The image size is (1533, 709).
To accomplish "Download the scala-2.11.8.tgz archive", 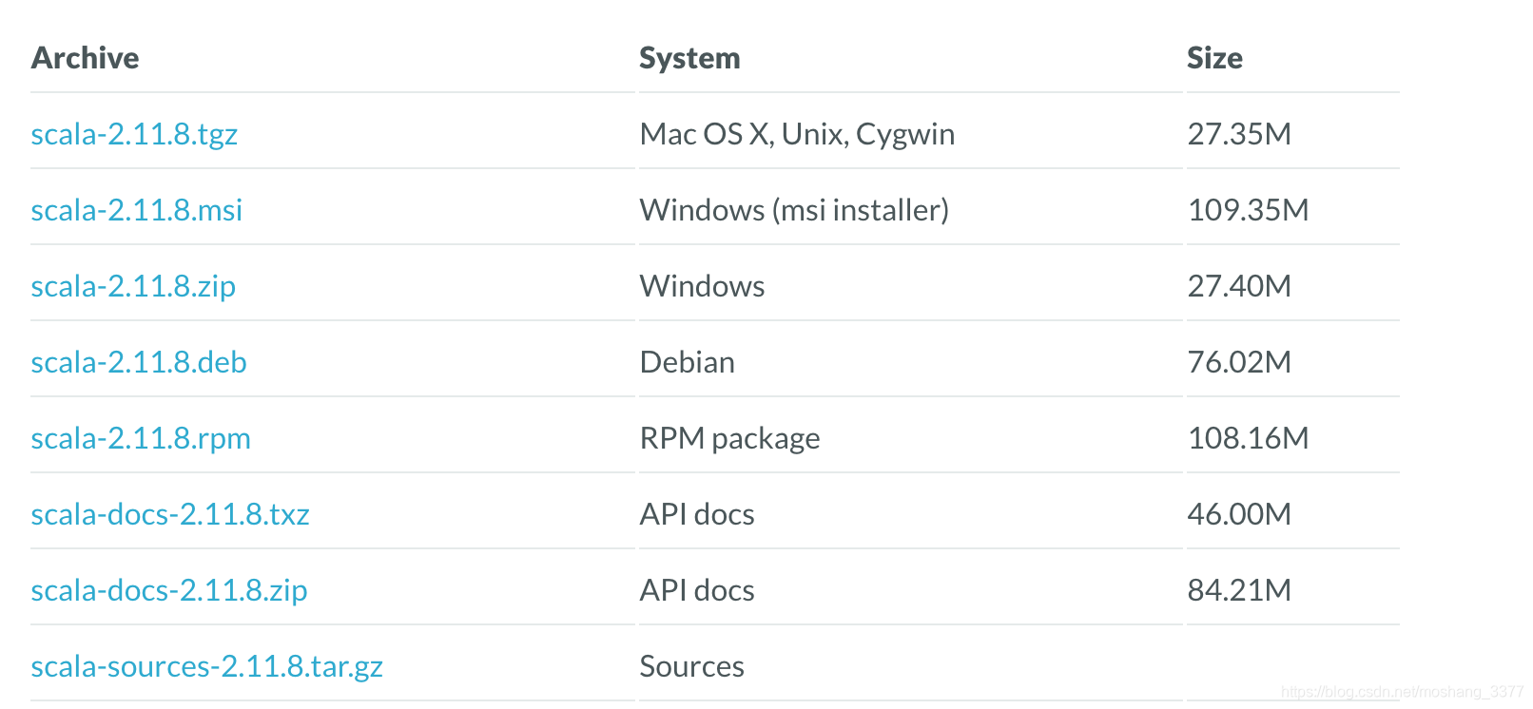I will [x=134, y=135].
